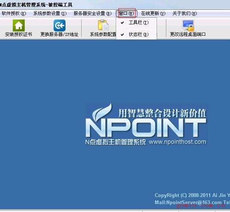Open the 关于我们(H) menu

click(185, 13)
